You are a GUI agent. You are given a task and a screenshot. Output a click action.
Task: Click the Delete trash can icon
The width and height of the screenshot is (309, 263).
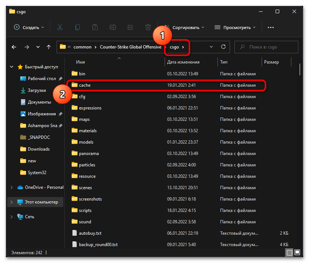(x=148, y=27)
